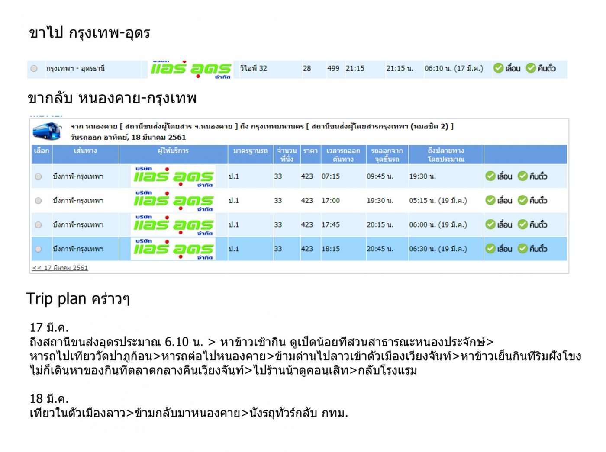Click the blue bus icon
The width and height of the screenshot is (606, 452).
tap(47, 131)
